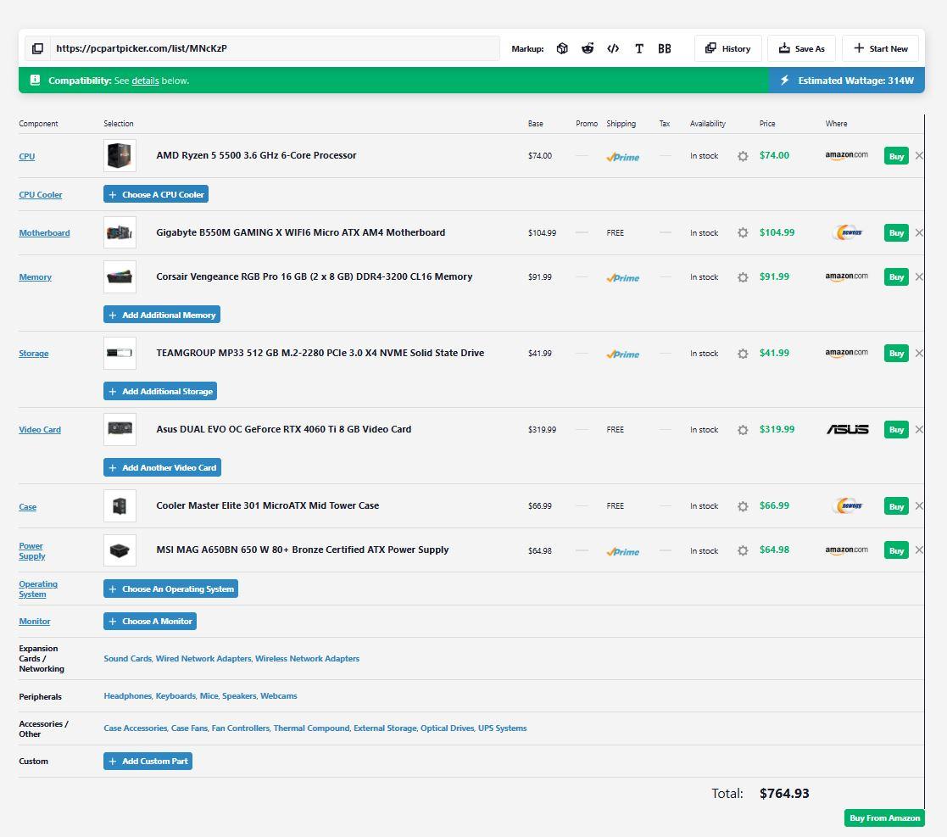Remove the Asus RTX 4060 Ti video card

(x=919, y=429)
